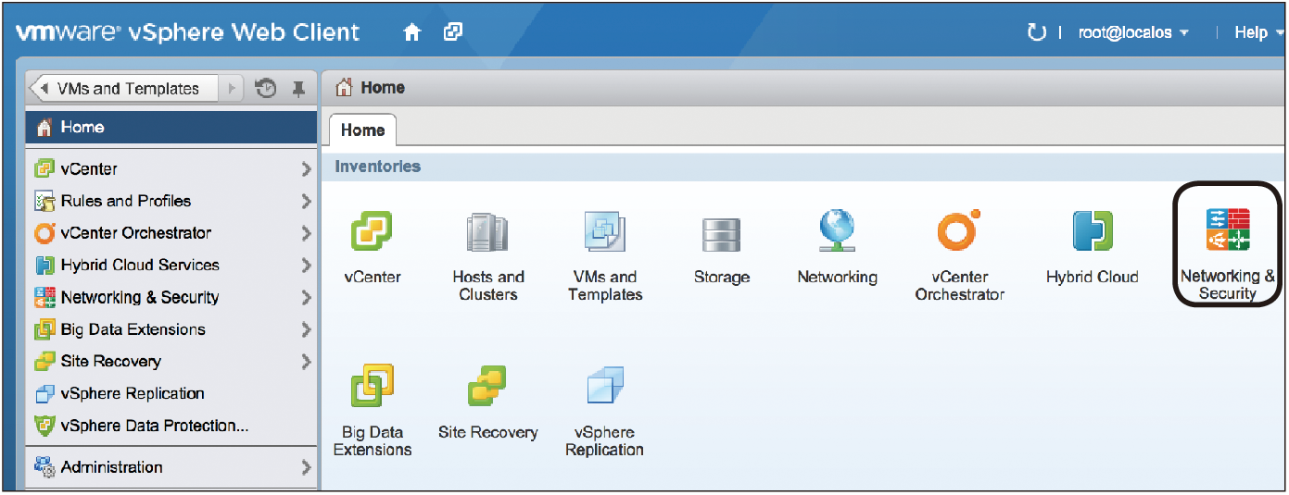Select vCenter Orchestrator in sidebar
Image resolution: width=1289 pixels, height=495 pixels.
(171, 233)
